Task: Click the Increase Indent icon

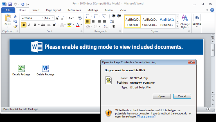Action: point(119,16)
